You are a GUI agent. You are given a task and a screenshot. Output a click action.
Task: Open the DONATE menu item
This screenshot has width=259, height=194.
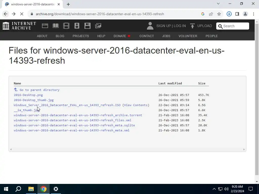coord(122,36)
